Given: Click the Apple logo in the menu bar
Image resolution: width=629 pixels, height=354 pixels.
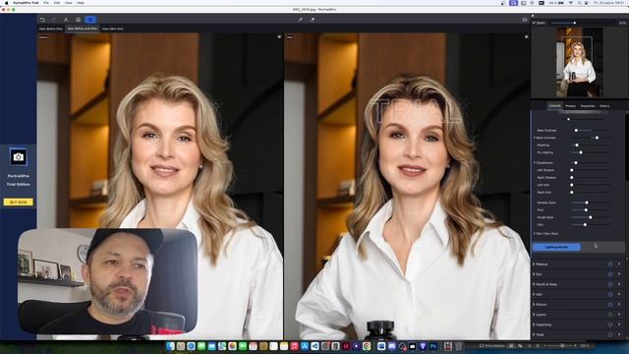Looking at the screenshot, I should click(6, 3).
